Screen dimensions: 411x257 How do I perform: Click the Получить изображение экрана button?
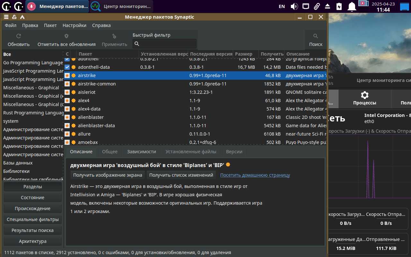pyautogui.click(x=108, y=175)
